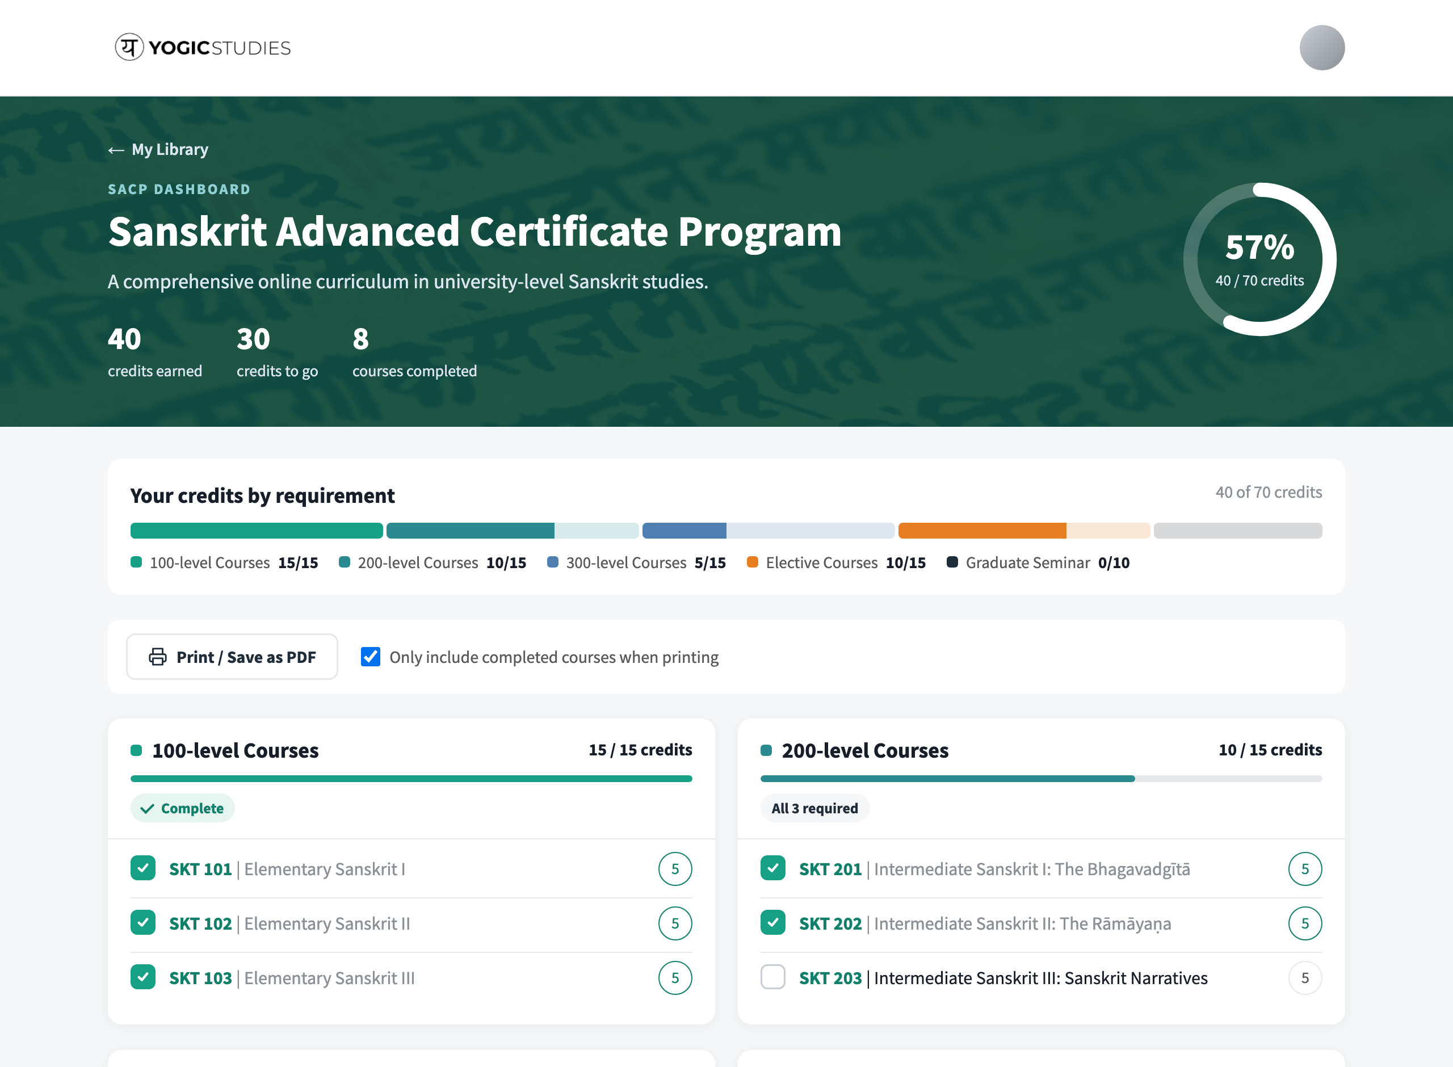The image size is (1453, 1067).
Task: Click the 5-credit badge for SKT 201
Action: point(1305,869)
